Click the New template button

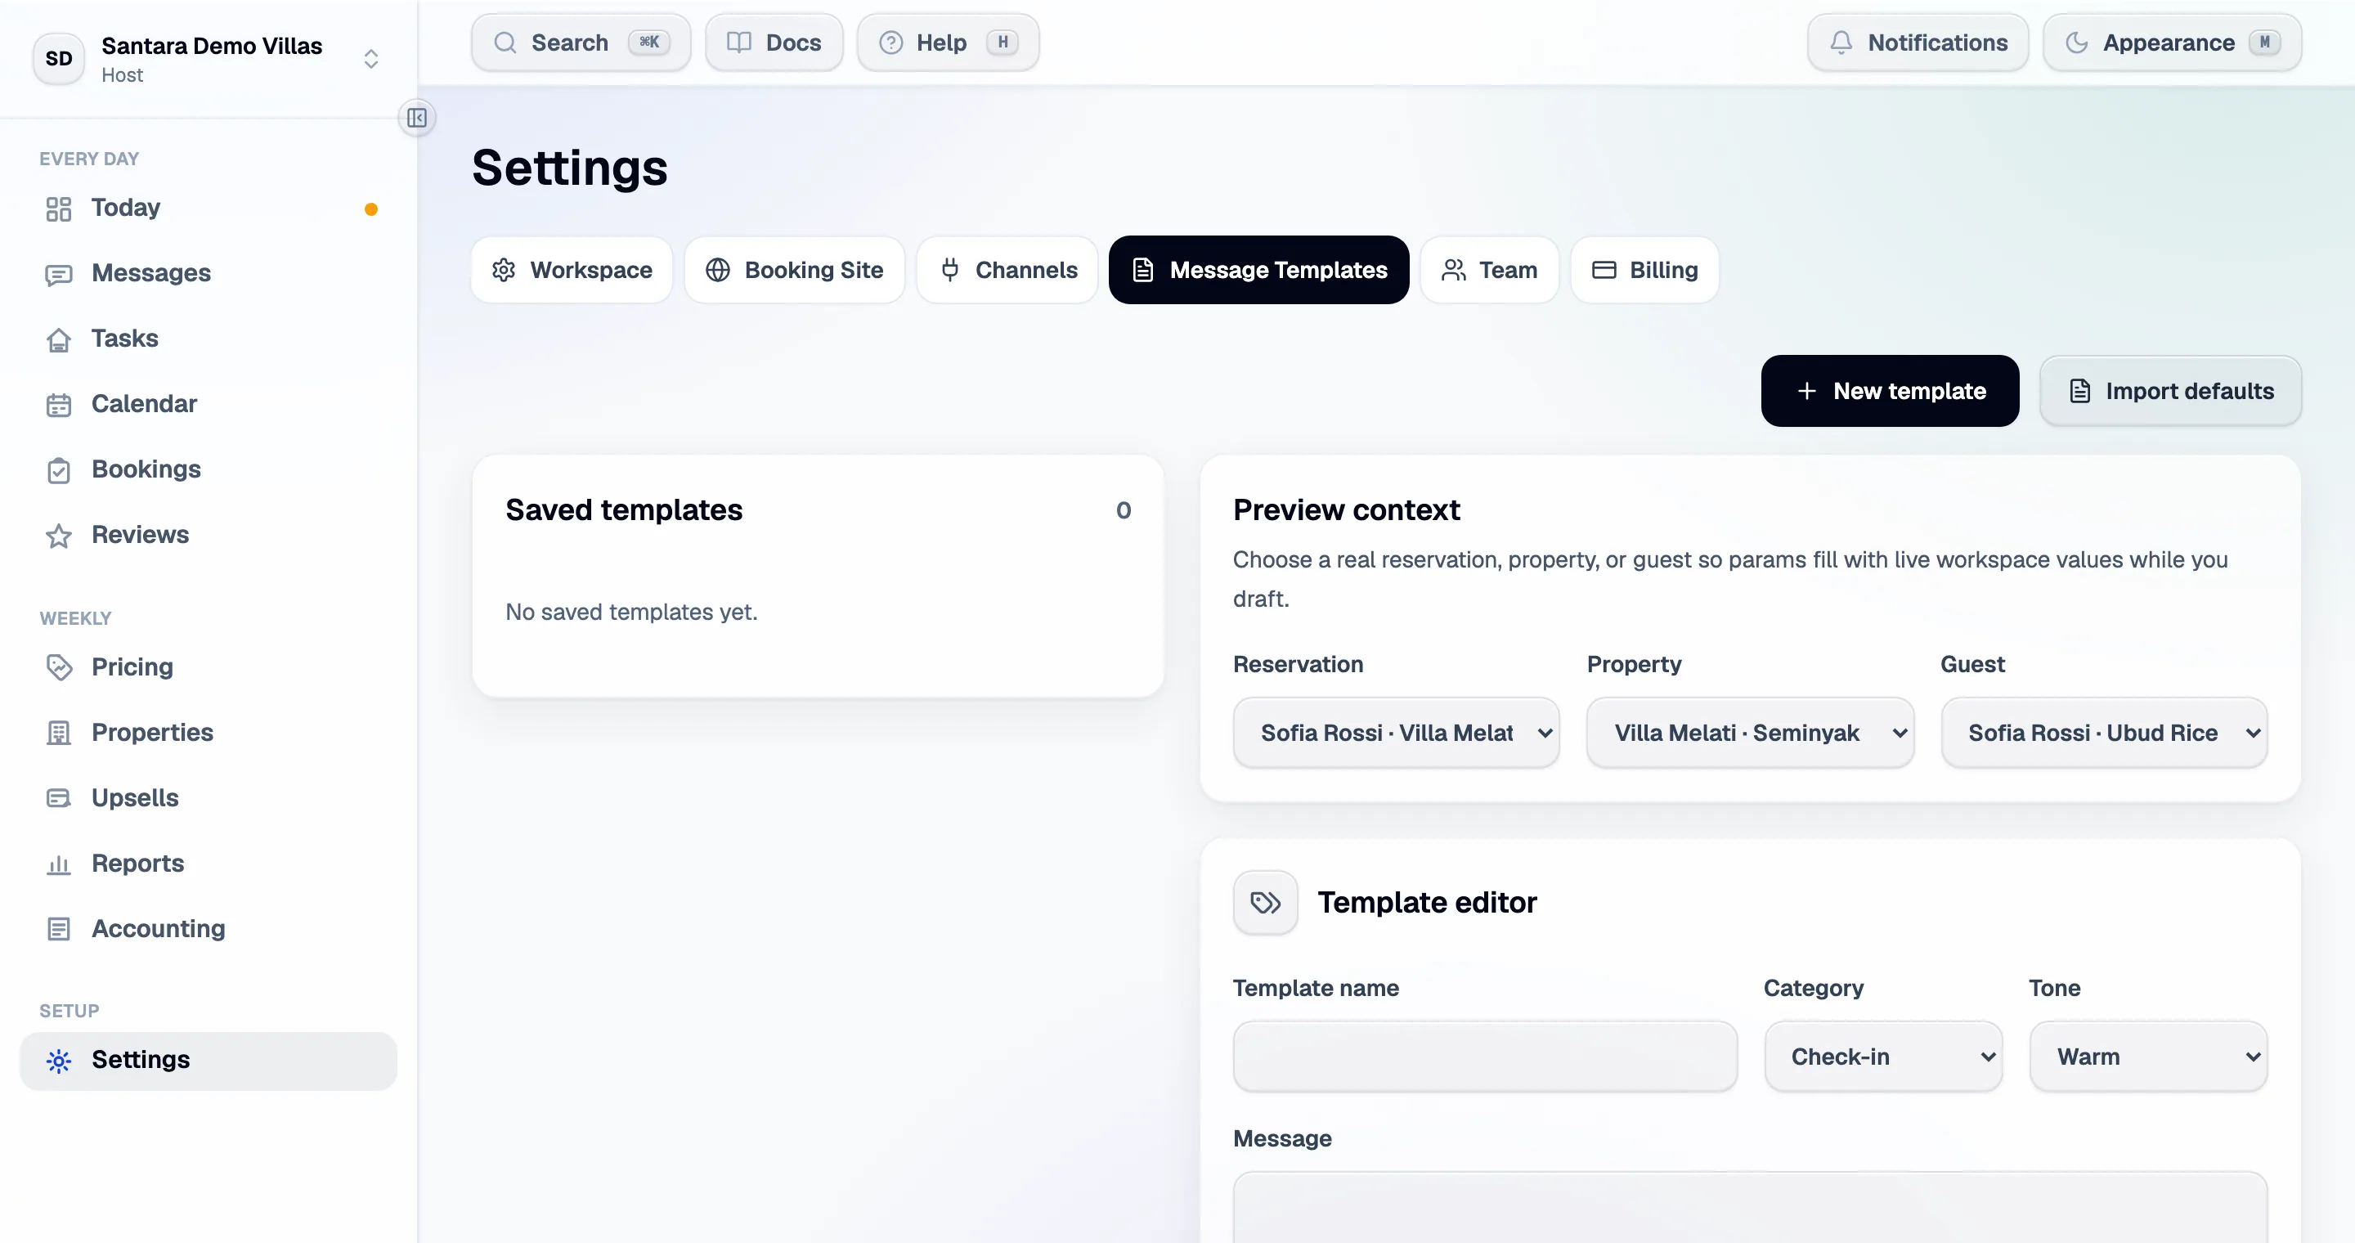point(1890,391)
